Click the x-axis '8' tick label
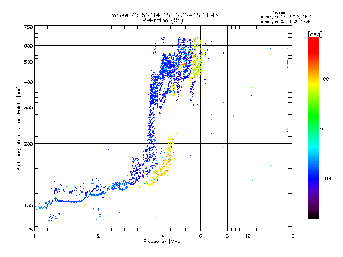This screenshot has width=343, height=257. pyautogui.click(x=227, y=236)
